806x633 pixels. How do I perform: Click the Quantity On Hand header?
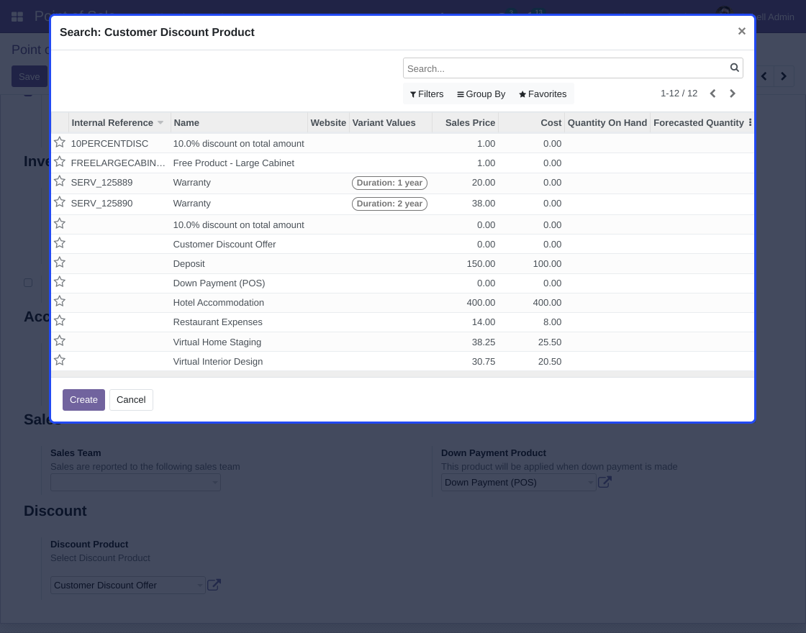click(607, 123)
